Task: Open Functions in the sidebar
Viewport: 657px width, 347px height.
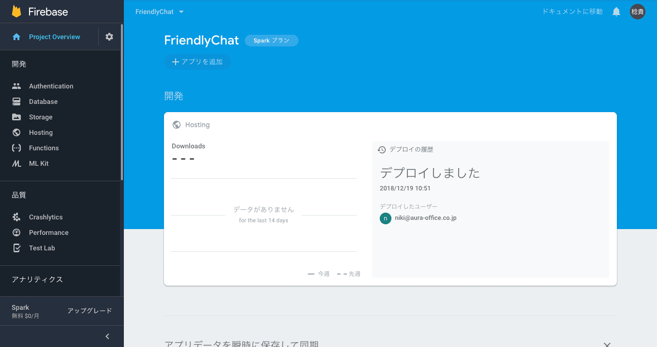Action: click(x=44, y=148)
